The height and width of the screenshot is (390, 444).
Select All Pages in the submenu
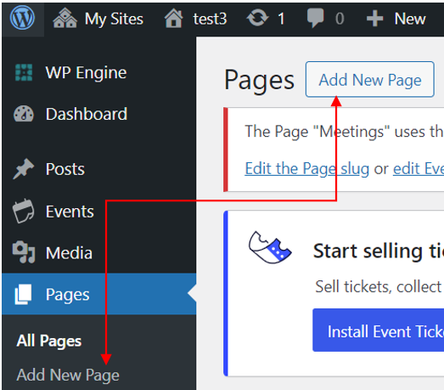(x=49, y=341)
